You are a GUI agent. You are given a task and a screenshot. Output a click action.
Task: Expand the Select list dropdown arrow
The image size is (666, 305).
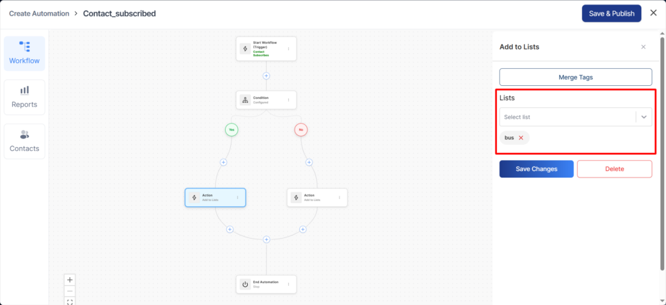[644, 117]
